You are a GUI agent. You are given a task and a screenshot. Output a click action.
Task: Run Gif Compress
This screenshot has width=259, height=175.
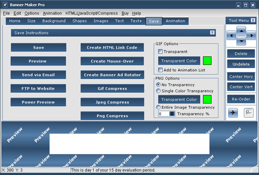click(x=112, y=88)
